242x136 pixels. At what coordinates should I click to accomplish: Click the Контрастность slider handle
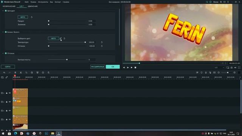click(x=67, y=60)
